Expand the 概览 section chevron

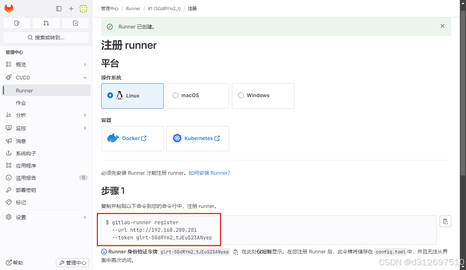[x=85, y=65]
